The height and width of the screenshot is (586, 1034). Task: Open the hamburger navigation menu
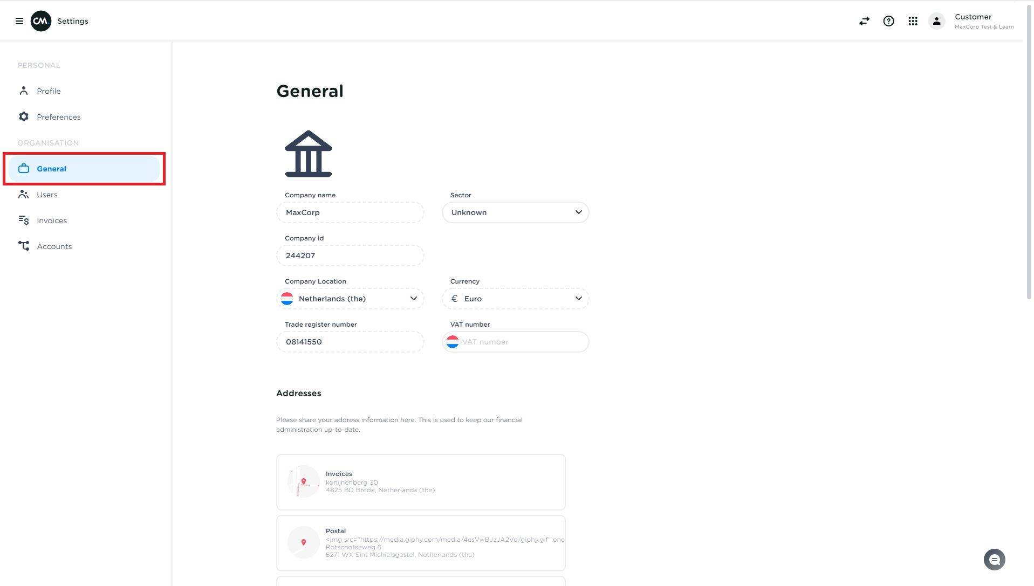point(19,21)
